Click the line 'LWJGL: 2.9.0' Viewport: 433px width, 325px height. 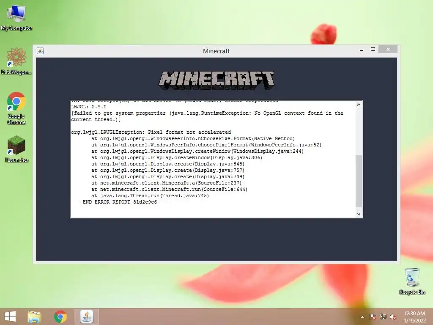[89, 107]
